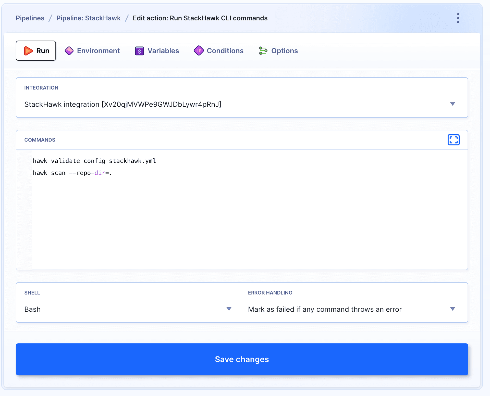Screen dimensions: 490x396
Task: Click the green sliders Options icon
Action: [263, 51]
